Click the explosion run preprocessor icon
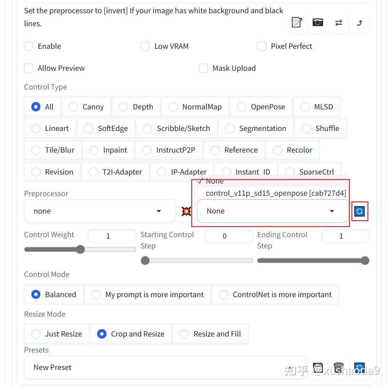Image resolution: width=390 pixels, height=387 pixels. tap(186, 211)
